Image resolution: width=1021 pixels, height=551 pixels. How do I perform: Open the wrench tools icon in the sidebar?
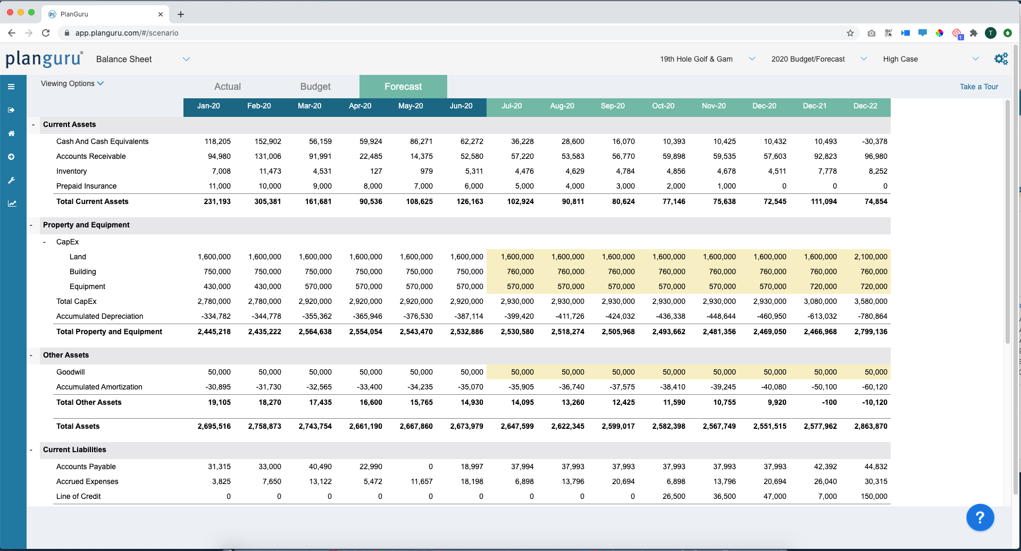pos(11,180)
